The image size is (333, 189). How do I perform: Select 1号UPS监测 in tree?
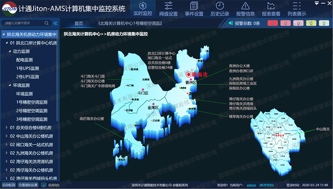click(x=28, y=68)
